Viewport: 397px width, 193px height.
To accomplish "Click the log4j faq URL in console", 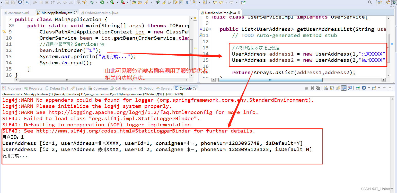I will pos(130,112).
